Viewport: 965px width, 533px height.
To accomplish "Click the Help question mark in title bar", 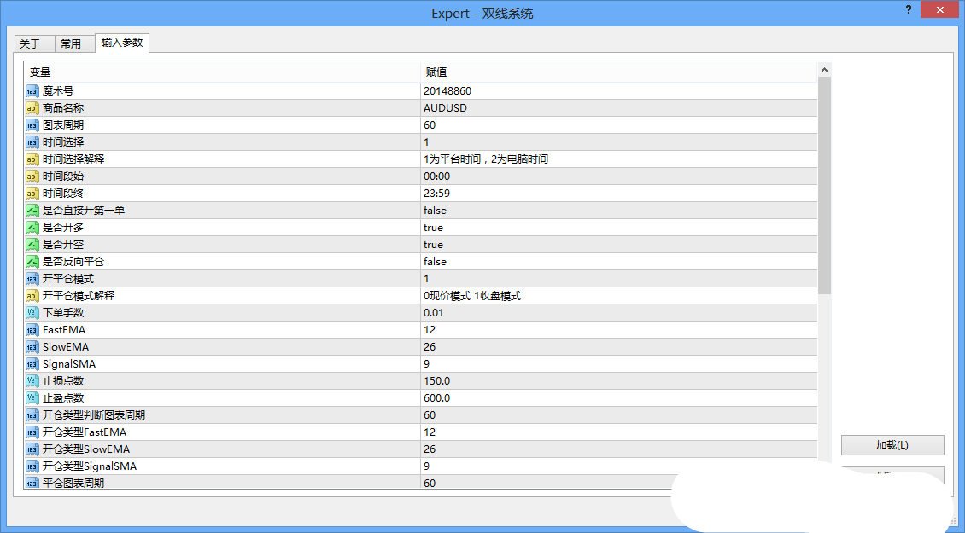I will click(x=908, y=9).
